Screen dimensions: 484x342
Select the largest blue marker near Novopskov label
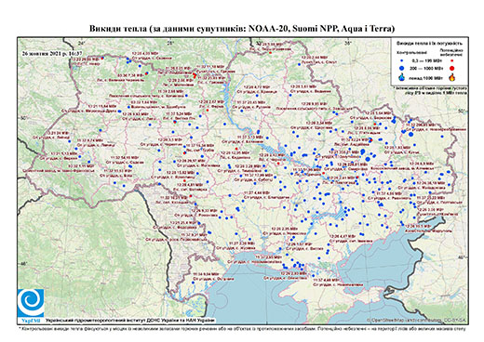coord(410,134)
